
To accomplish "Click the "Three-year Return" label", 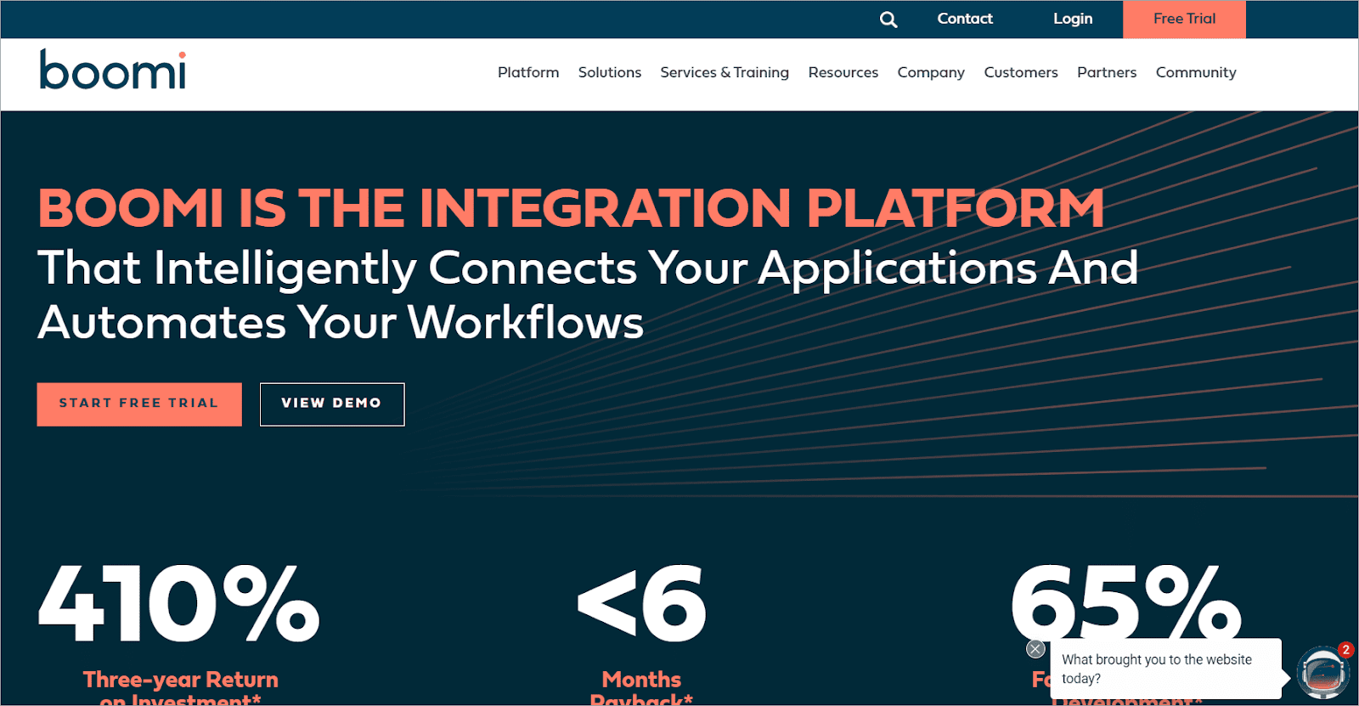I will pyautogui.click(x=181, y=680).
